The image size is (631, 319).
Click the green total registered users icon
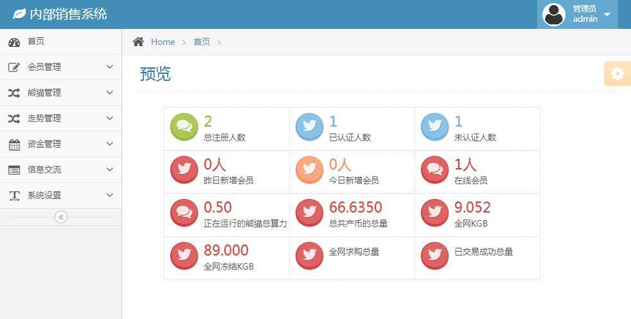(184, 126)
